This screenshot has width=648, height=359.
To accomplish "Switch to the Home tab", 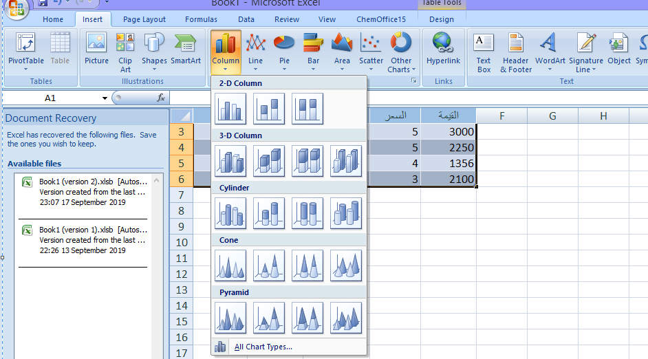I will 53,19.
